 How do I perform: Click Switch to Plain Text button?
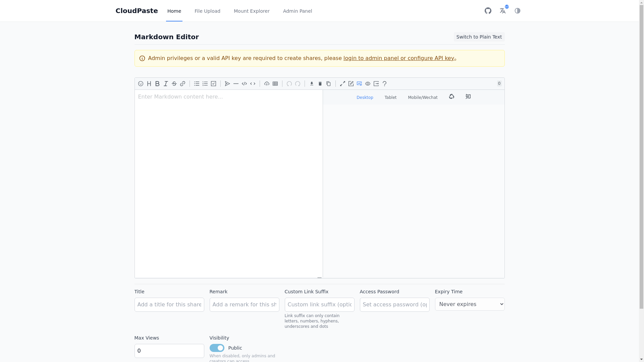click(x=479, y=37)
